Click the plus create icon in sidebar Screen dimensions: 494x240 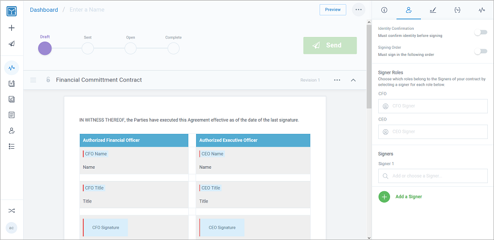[x=12, y=28]
